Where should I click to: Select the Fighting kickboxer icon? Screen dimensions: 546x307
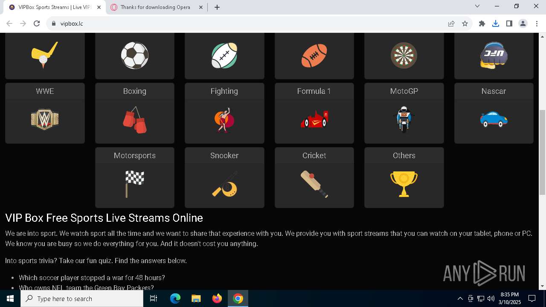click(x=224, y=120)
